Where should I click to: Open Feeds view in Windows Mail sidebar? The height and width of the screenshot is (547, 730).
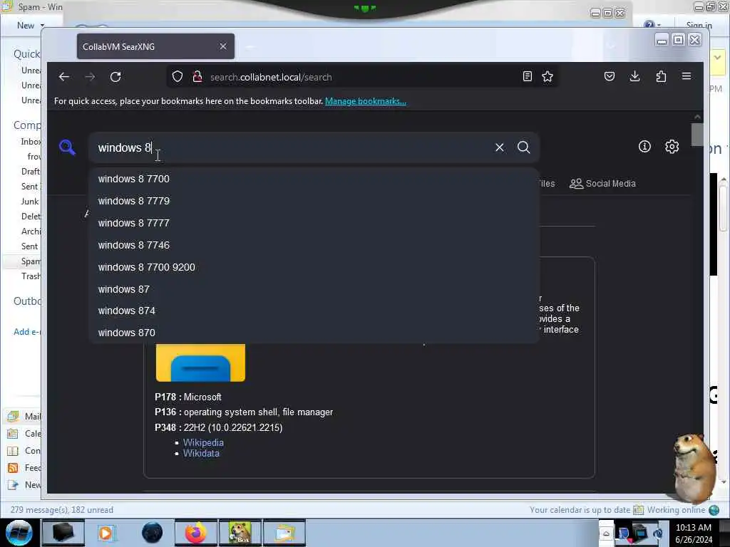[24, 468]
